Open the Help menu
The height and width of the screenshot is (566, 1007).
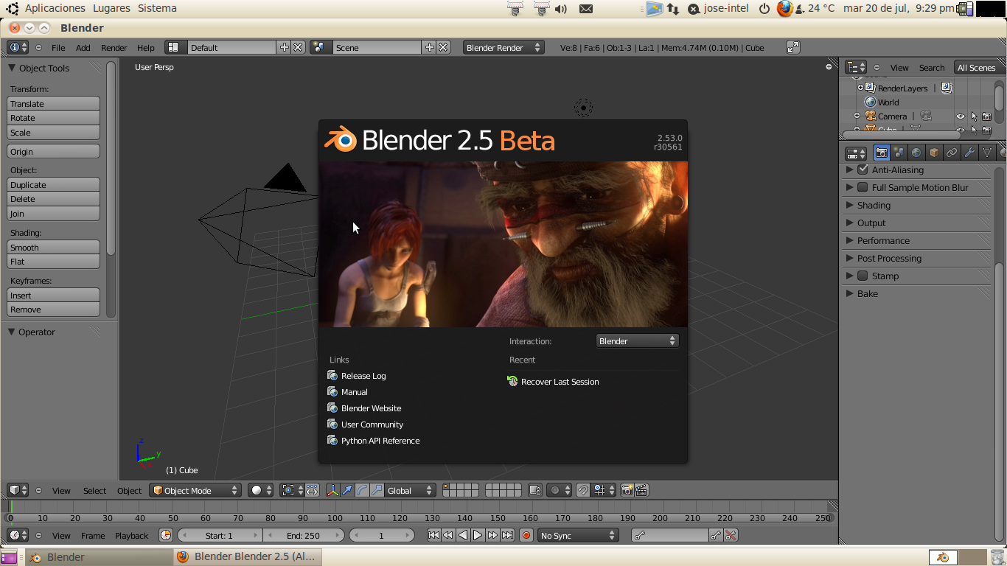(x=146, y=47)
